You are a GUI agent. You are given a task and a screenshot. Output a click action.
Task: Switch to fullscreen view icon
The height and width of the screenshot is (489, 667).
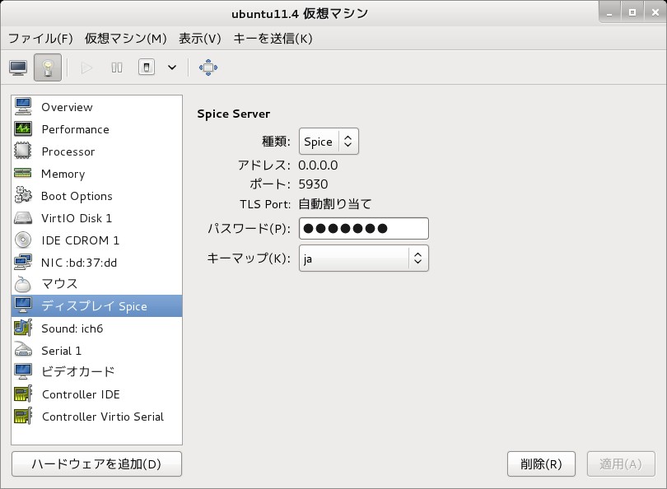(208, 68)
